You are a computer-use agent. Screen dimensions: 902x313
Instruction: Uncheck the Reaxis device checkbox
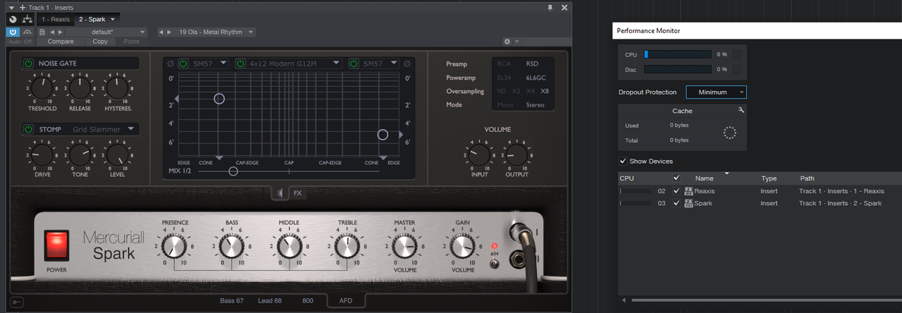point(676,191)
